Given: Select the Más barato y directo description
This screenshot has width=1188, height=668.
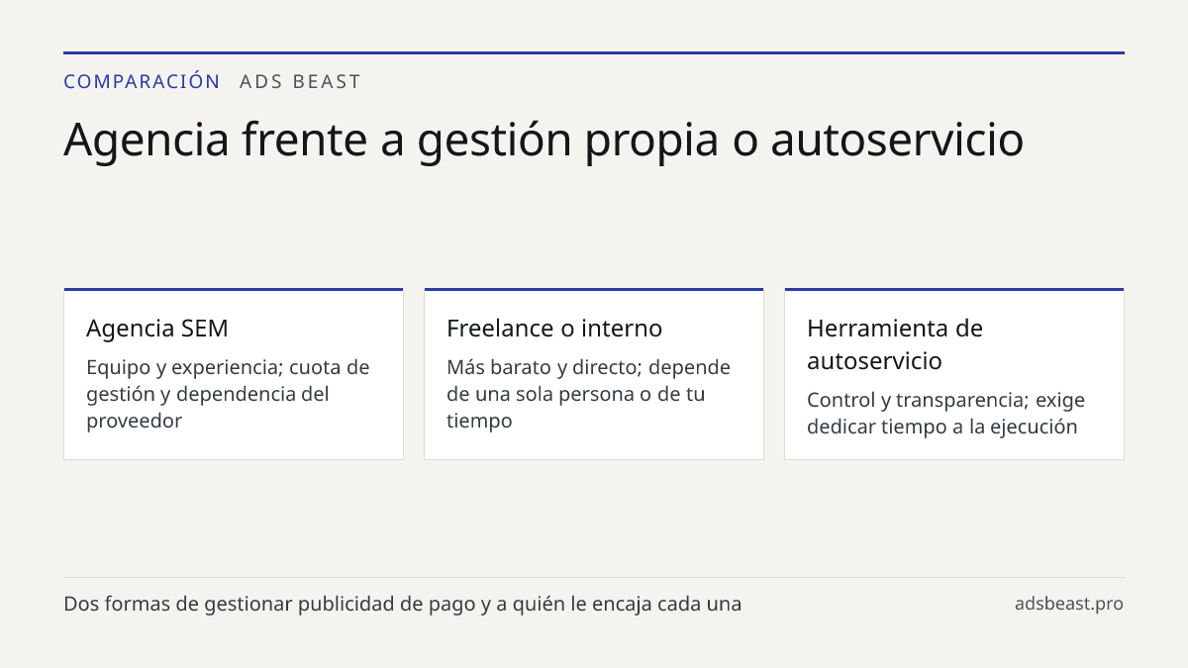Looking at the screenshot, I should coord(588,394).
